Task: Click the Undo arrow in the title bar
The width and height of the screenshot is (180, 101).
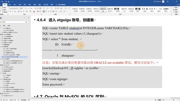Action: pos(2,2)
